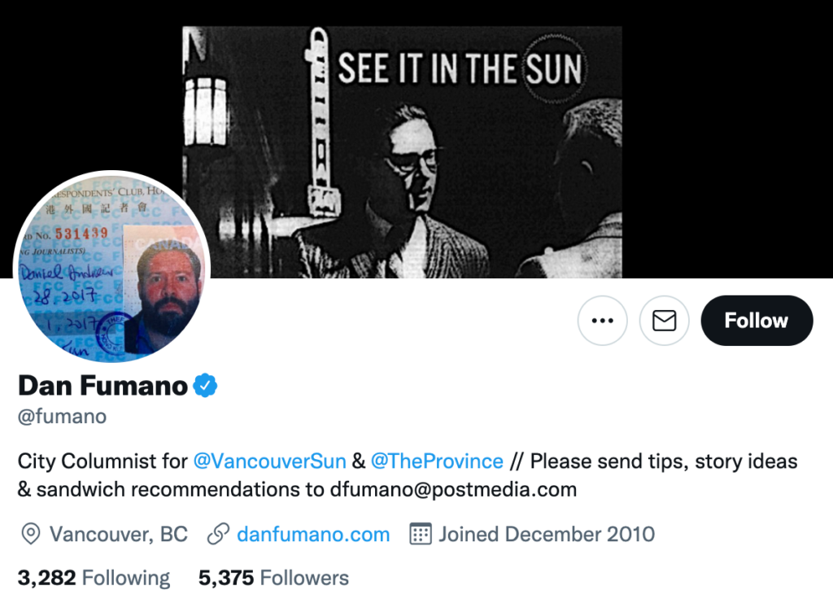Click the Joined December 2010 text
This screenshot has height=599, width=833.
point(547,535)
